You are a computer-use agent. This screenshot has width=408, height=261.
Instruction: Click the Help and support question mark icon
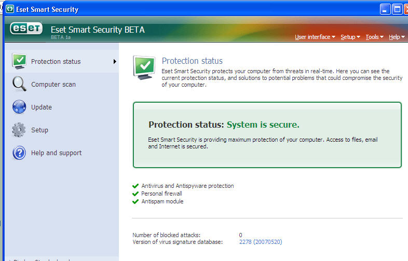coord(19,153)
